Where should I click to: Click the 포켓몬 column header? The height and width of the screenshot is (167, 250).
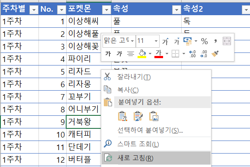pos(89,9)
